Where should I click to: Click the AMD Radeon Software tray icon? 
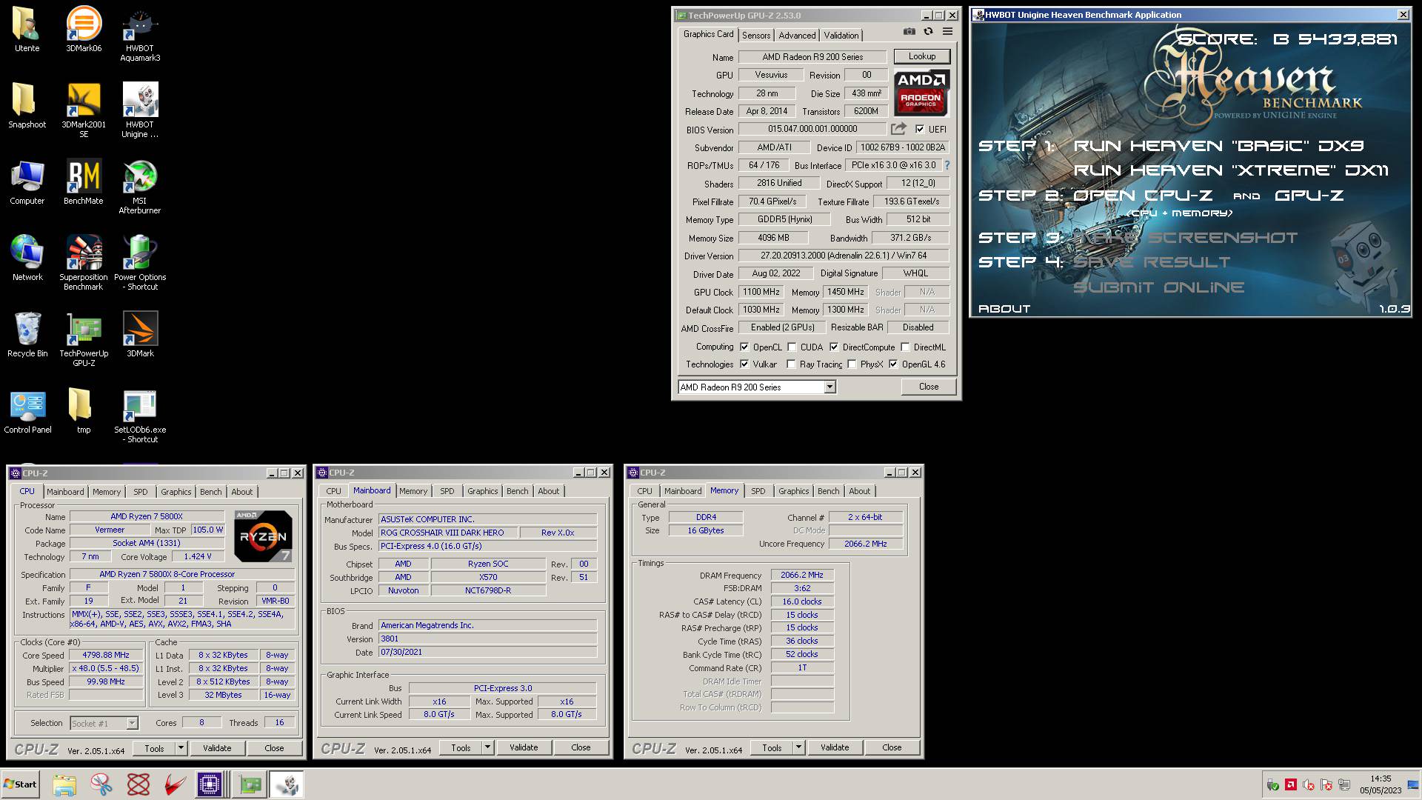pos(1290,784)
